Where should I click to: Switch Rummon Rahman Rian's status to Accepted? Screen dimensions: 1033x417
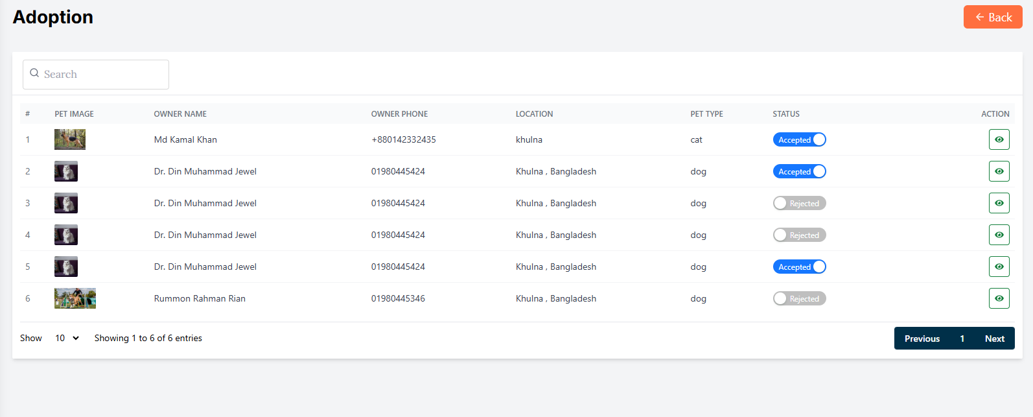(799, 298)
